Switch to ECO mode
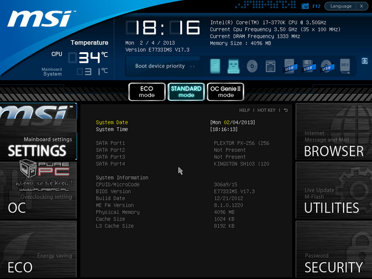The width and height of the screenshot is (372, 279). pyautogui.click(x=147, y=92)
